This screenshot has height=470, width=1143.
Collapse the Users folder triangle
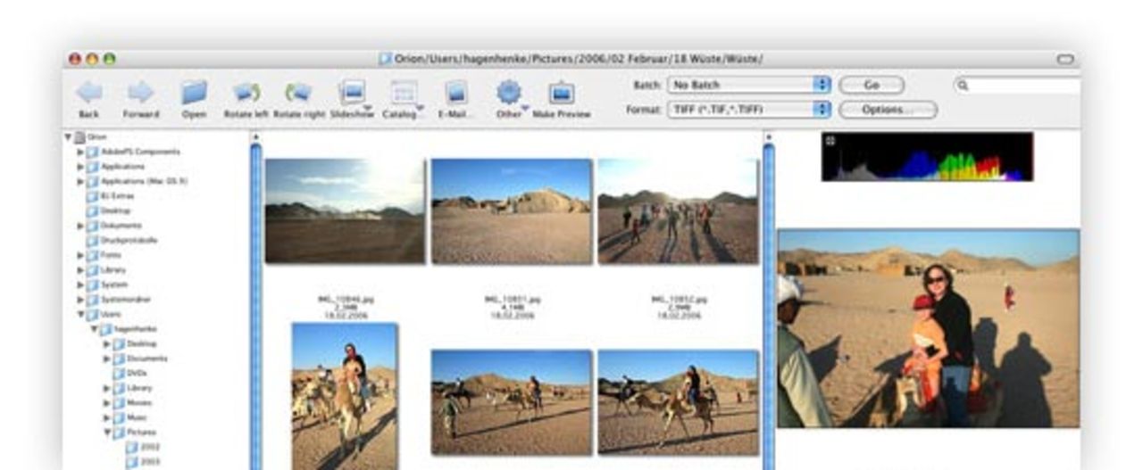pos(80,314)
